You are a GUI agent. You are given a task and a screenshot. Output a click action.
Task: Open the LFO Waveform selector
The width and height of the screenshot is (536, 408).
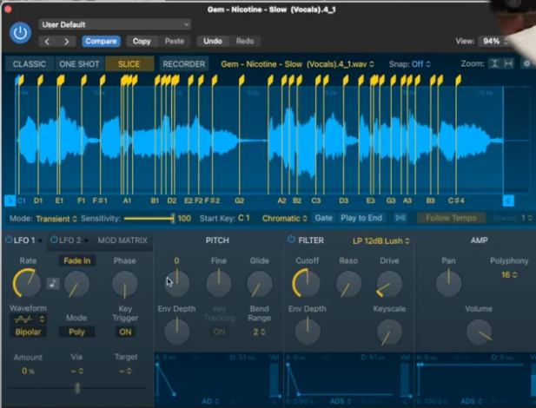(x=29, y=319)
